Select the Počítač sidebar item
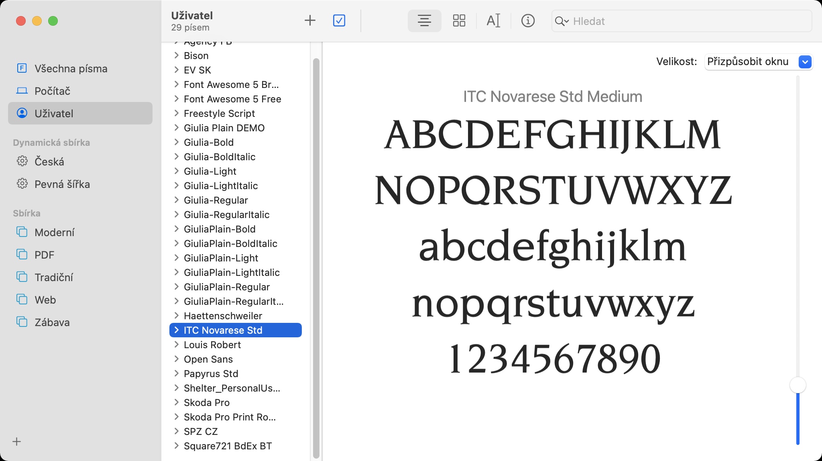The width and height of the screenshot is (822, 461). click(52, 91)
